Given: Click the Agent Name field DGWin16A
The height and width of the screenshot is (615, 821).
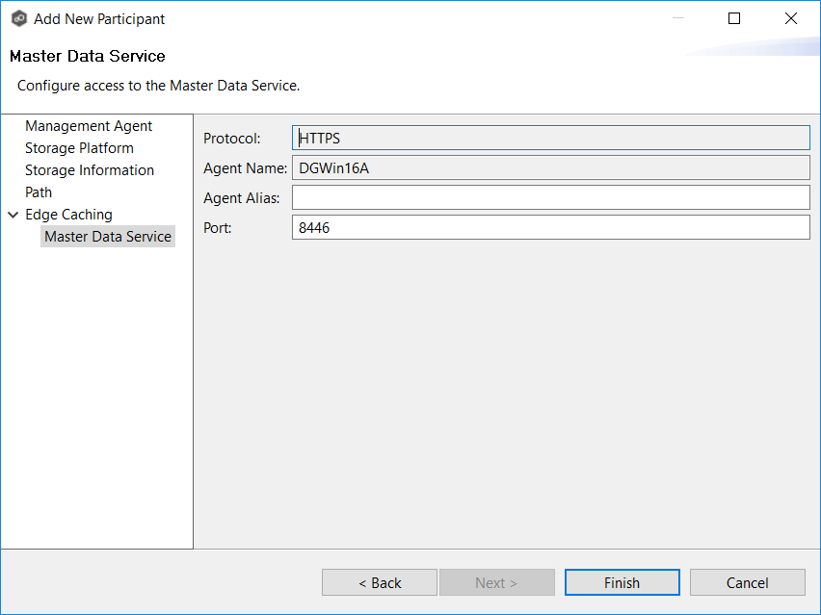Looking at the screenshot, I should [x=550, y=168].
